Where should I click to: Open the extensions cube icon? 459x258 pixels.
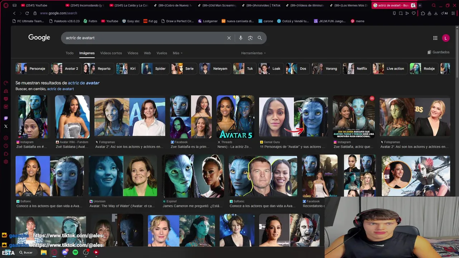[x=423, y=13]
